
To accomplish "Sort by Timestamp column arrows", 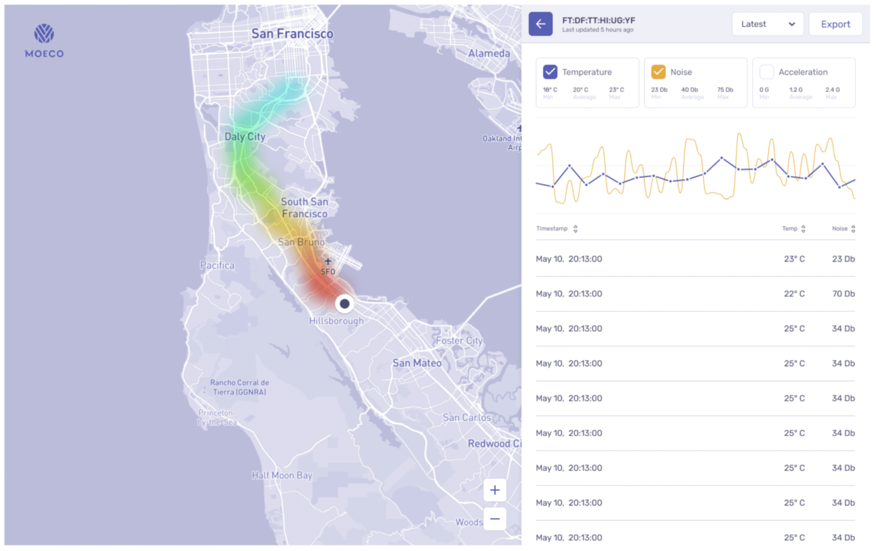I will tap(575, 229).
